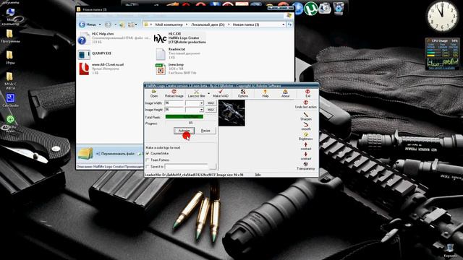Click the Up folder icon in Explorer toolbar
The width and height of the screenshot is (463, 260).
coord(122,25)
